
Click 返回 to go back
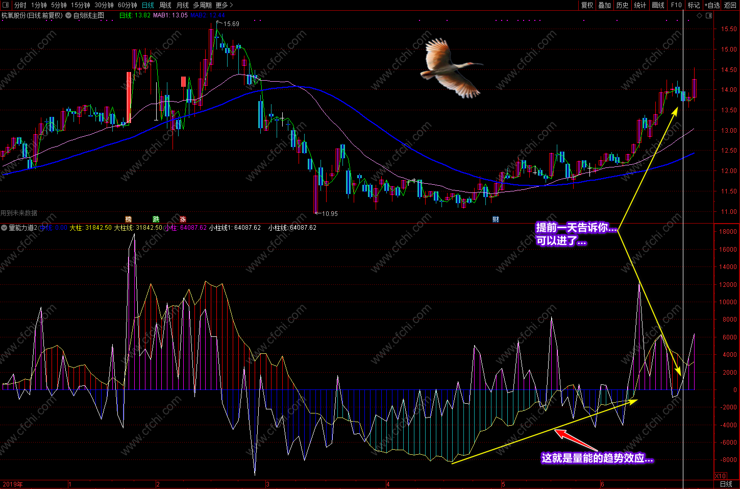click(x=730, y=5)
